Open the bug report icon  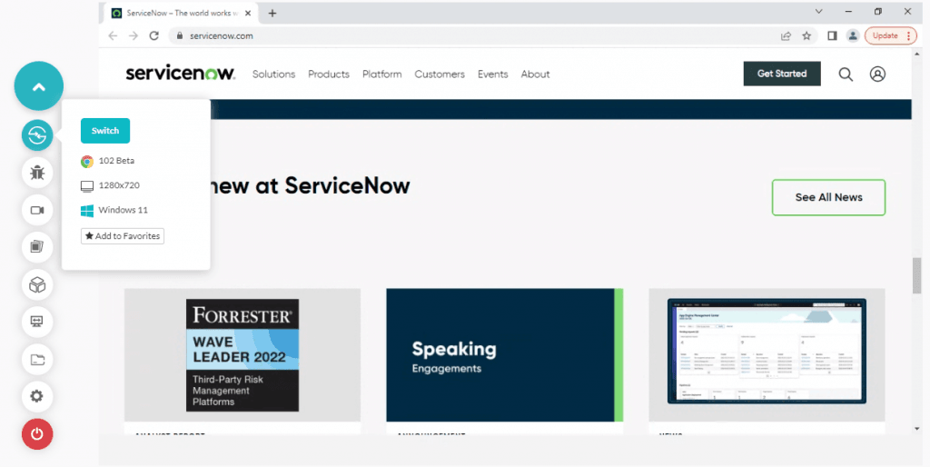(37, 173)
